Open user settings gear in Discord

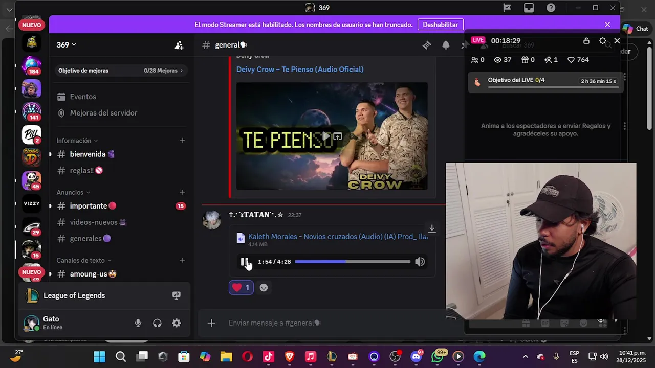[x=177, y=323]
